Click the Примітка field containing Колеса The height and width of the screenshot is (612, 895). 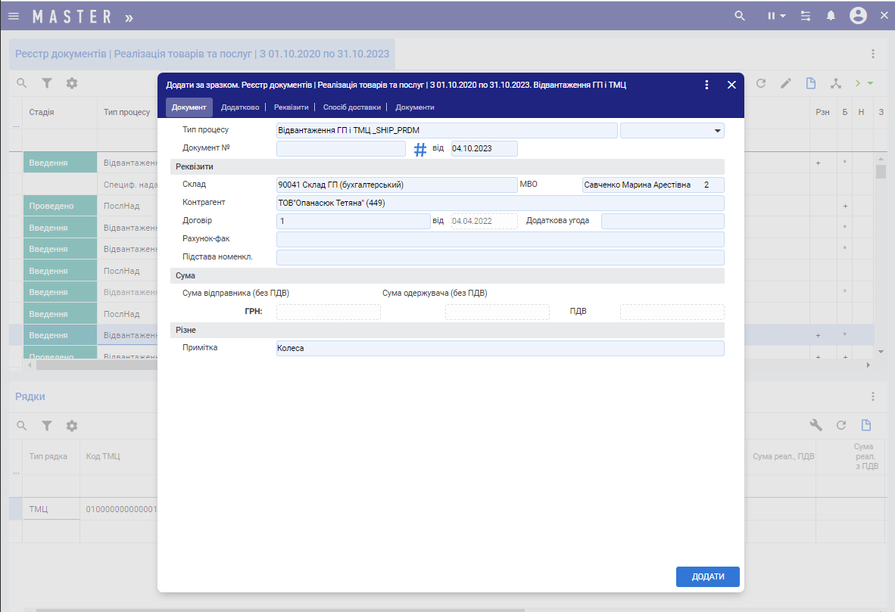[x=500, y=348]
